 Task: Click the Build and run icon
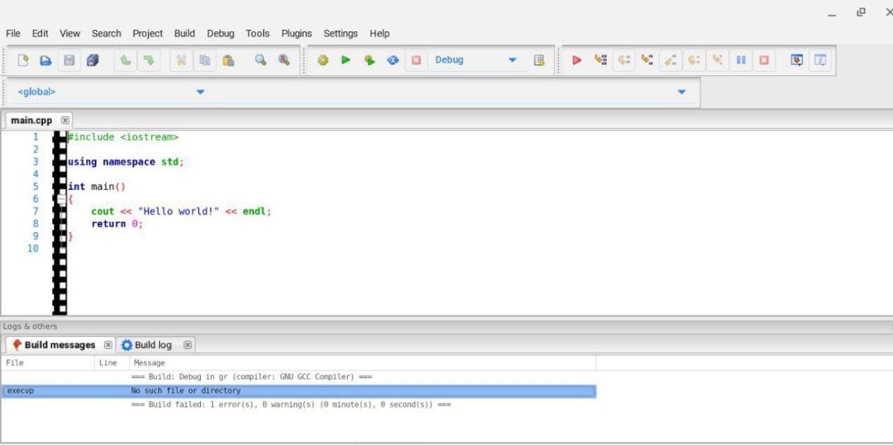369,60
